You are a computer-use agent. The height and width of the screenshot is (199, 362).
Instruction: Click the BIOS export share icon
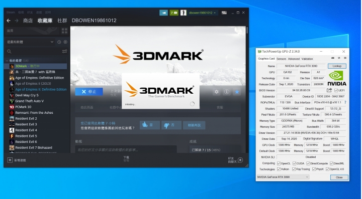pyautogui.click(x=329, y=90)
